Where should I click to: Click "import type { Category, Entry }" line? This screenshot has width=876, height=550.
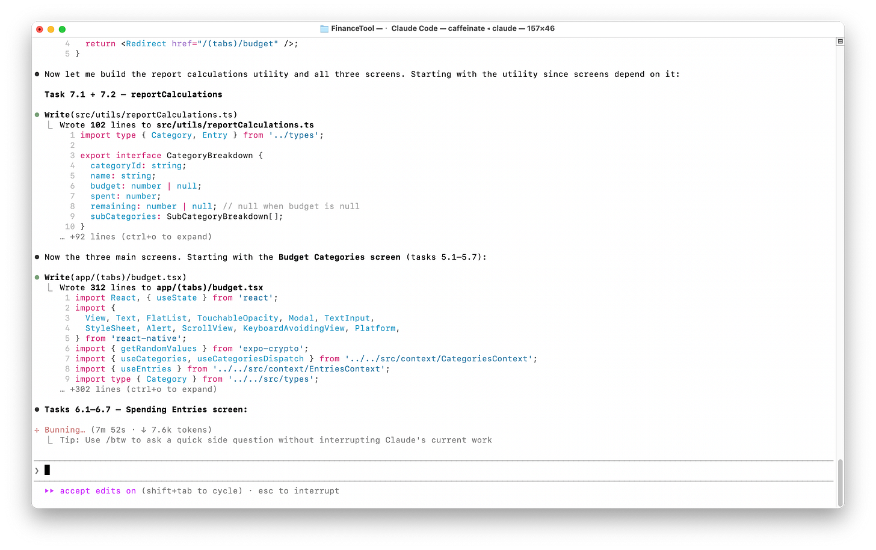pyautogui.click(x=202, y=135)
